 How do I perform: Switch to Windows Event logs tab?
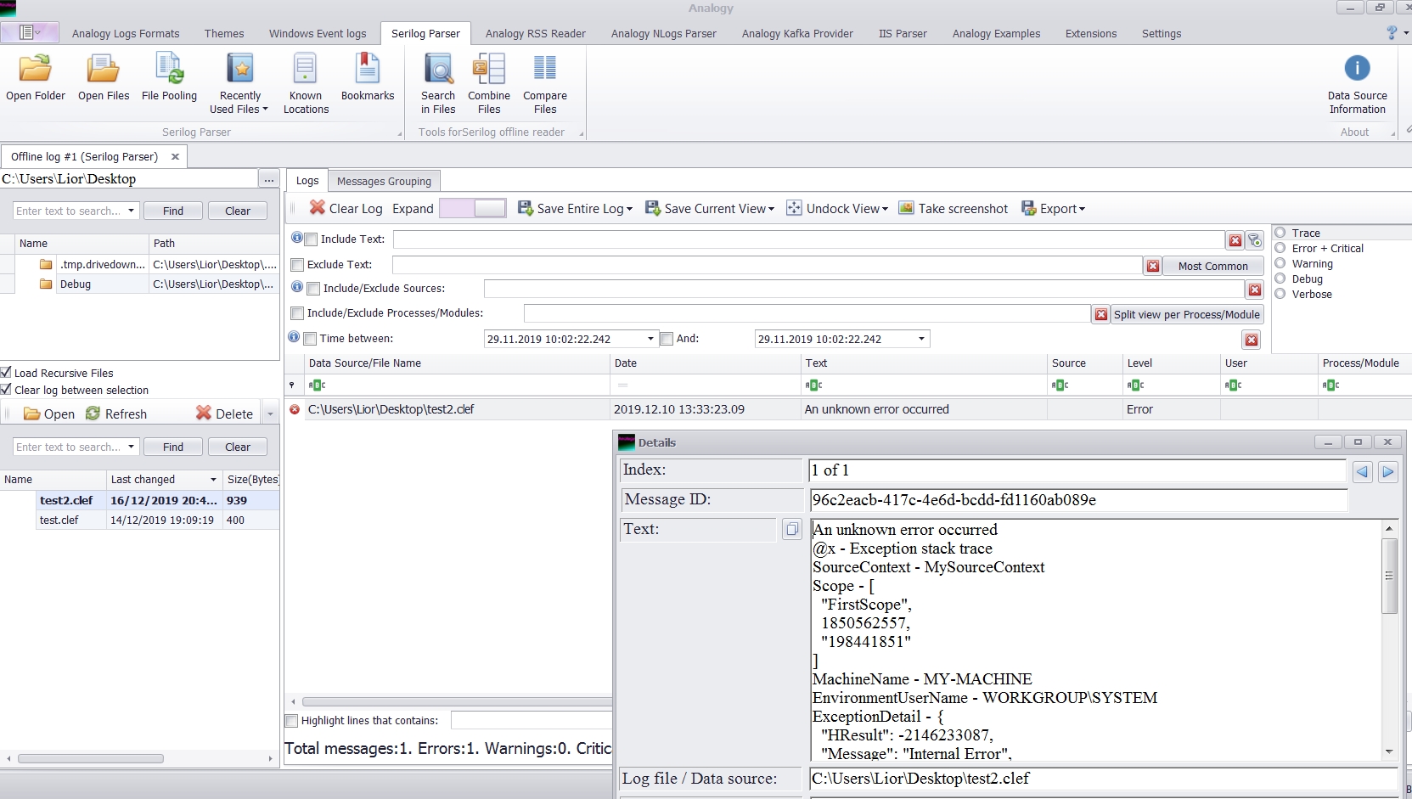coord(318,34)
